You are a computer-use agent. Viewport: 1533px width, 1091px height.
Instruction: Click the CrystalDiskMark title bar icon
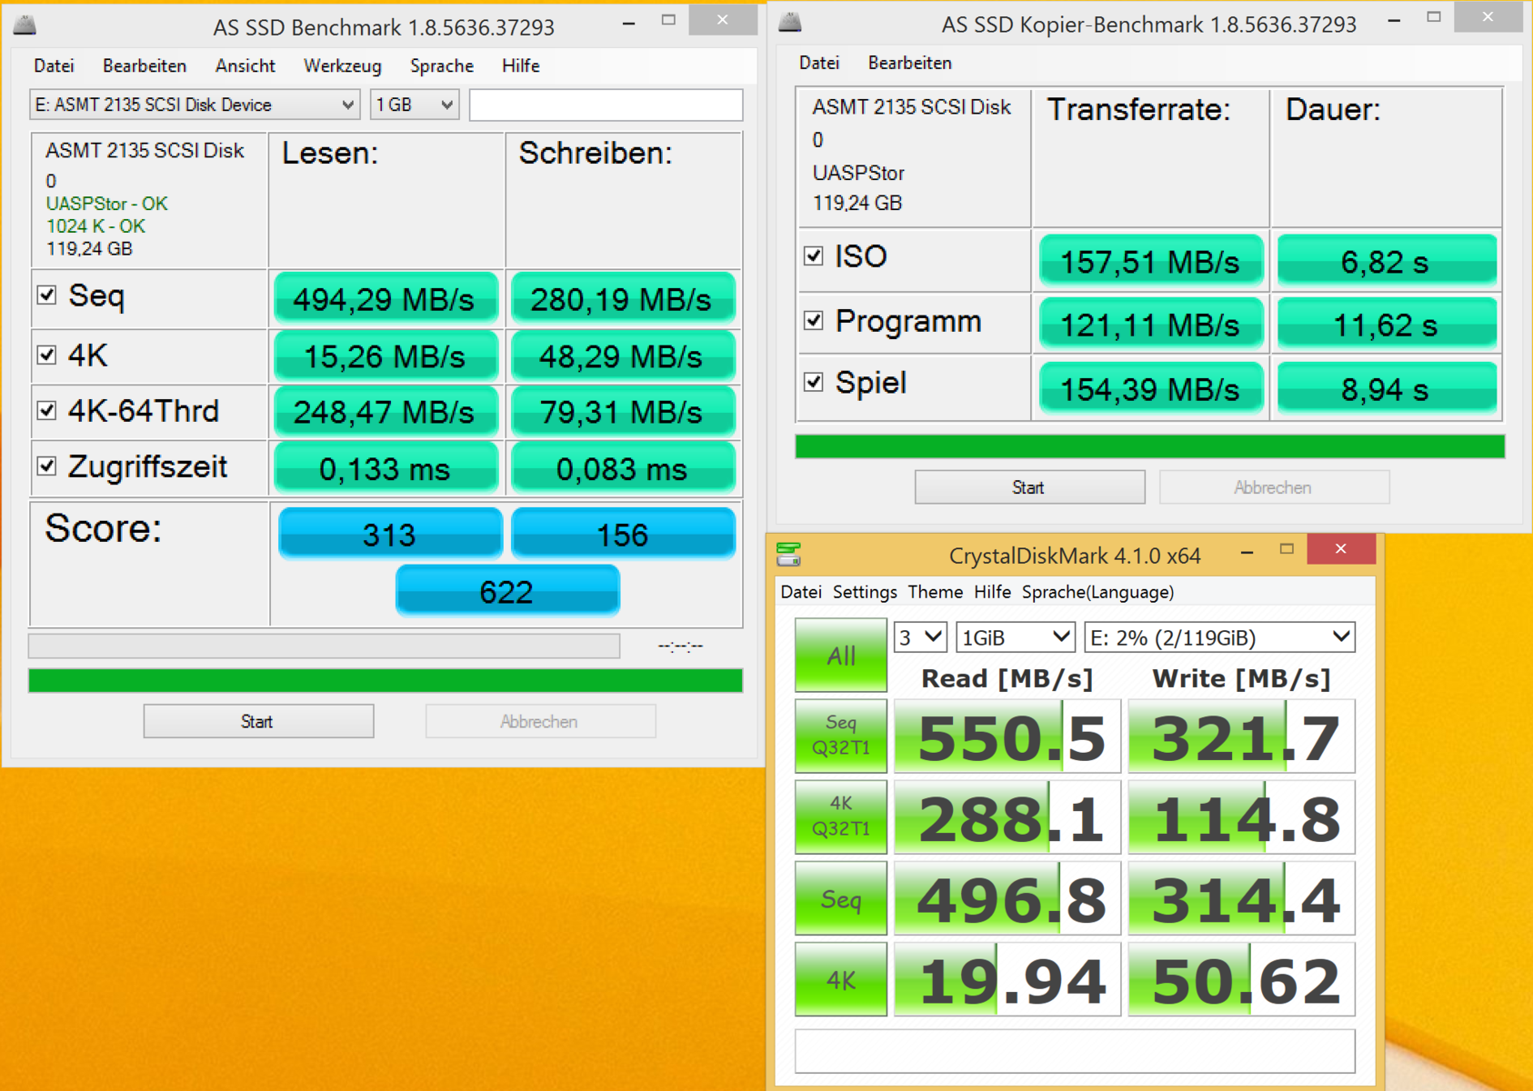pyautogui.click(x=788, y=554)
